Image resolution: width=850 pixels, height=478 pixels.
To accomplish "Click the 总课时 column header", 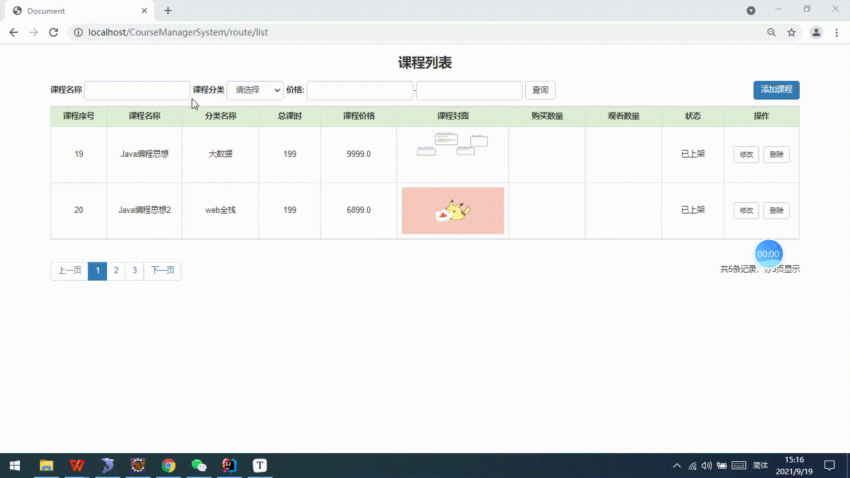I will tap(290, 116).
